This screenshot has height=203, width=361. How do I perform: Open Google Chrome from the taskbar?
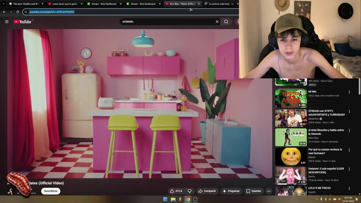(188, 199)
